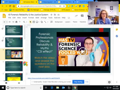Open the insert image dropdown arrow
The width and height of the screenshot is (120, 90).
pyautogui.click(x=39, y=22)
